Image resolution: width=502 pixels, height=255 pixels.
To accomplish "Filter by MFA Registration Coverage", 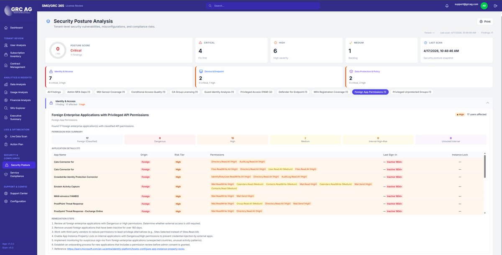I will [x=331, y=92].
